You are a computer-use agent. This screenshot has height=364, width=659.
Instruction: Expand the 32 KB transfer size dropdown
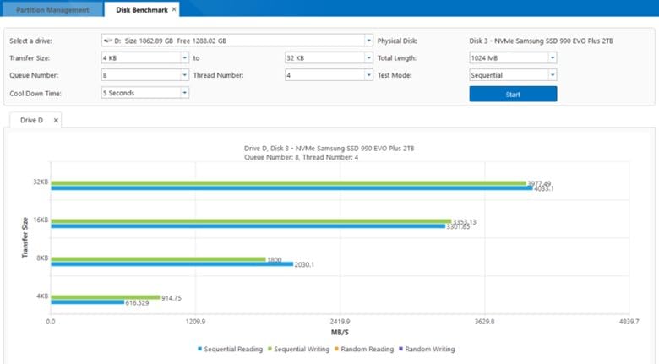(x=368, y=58)
